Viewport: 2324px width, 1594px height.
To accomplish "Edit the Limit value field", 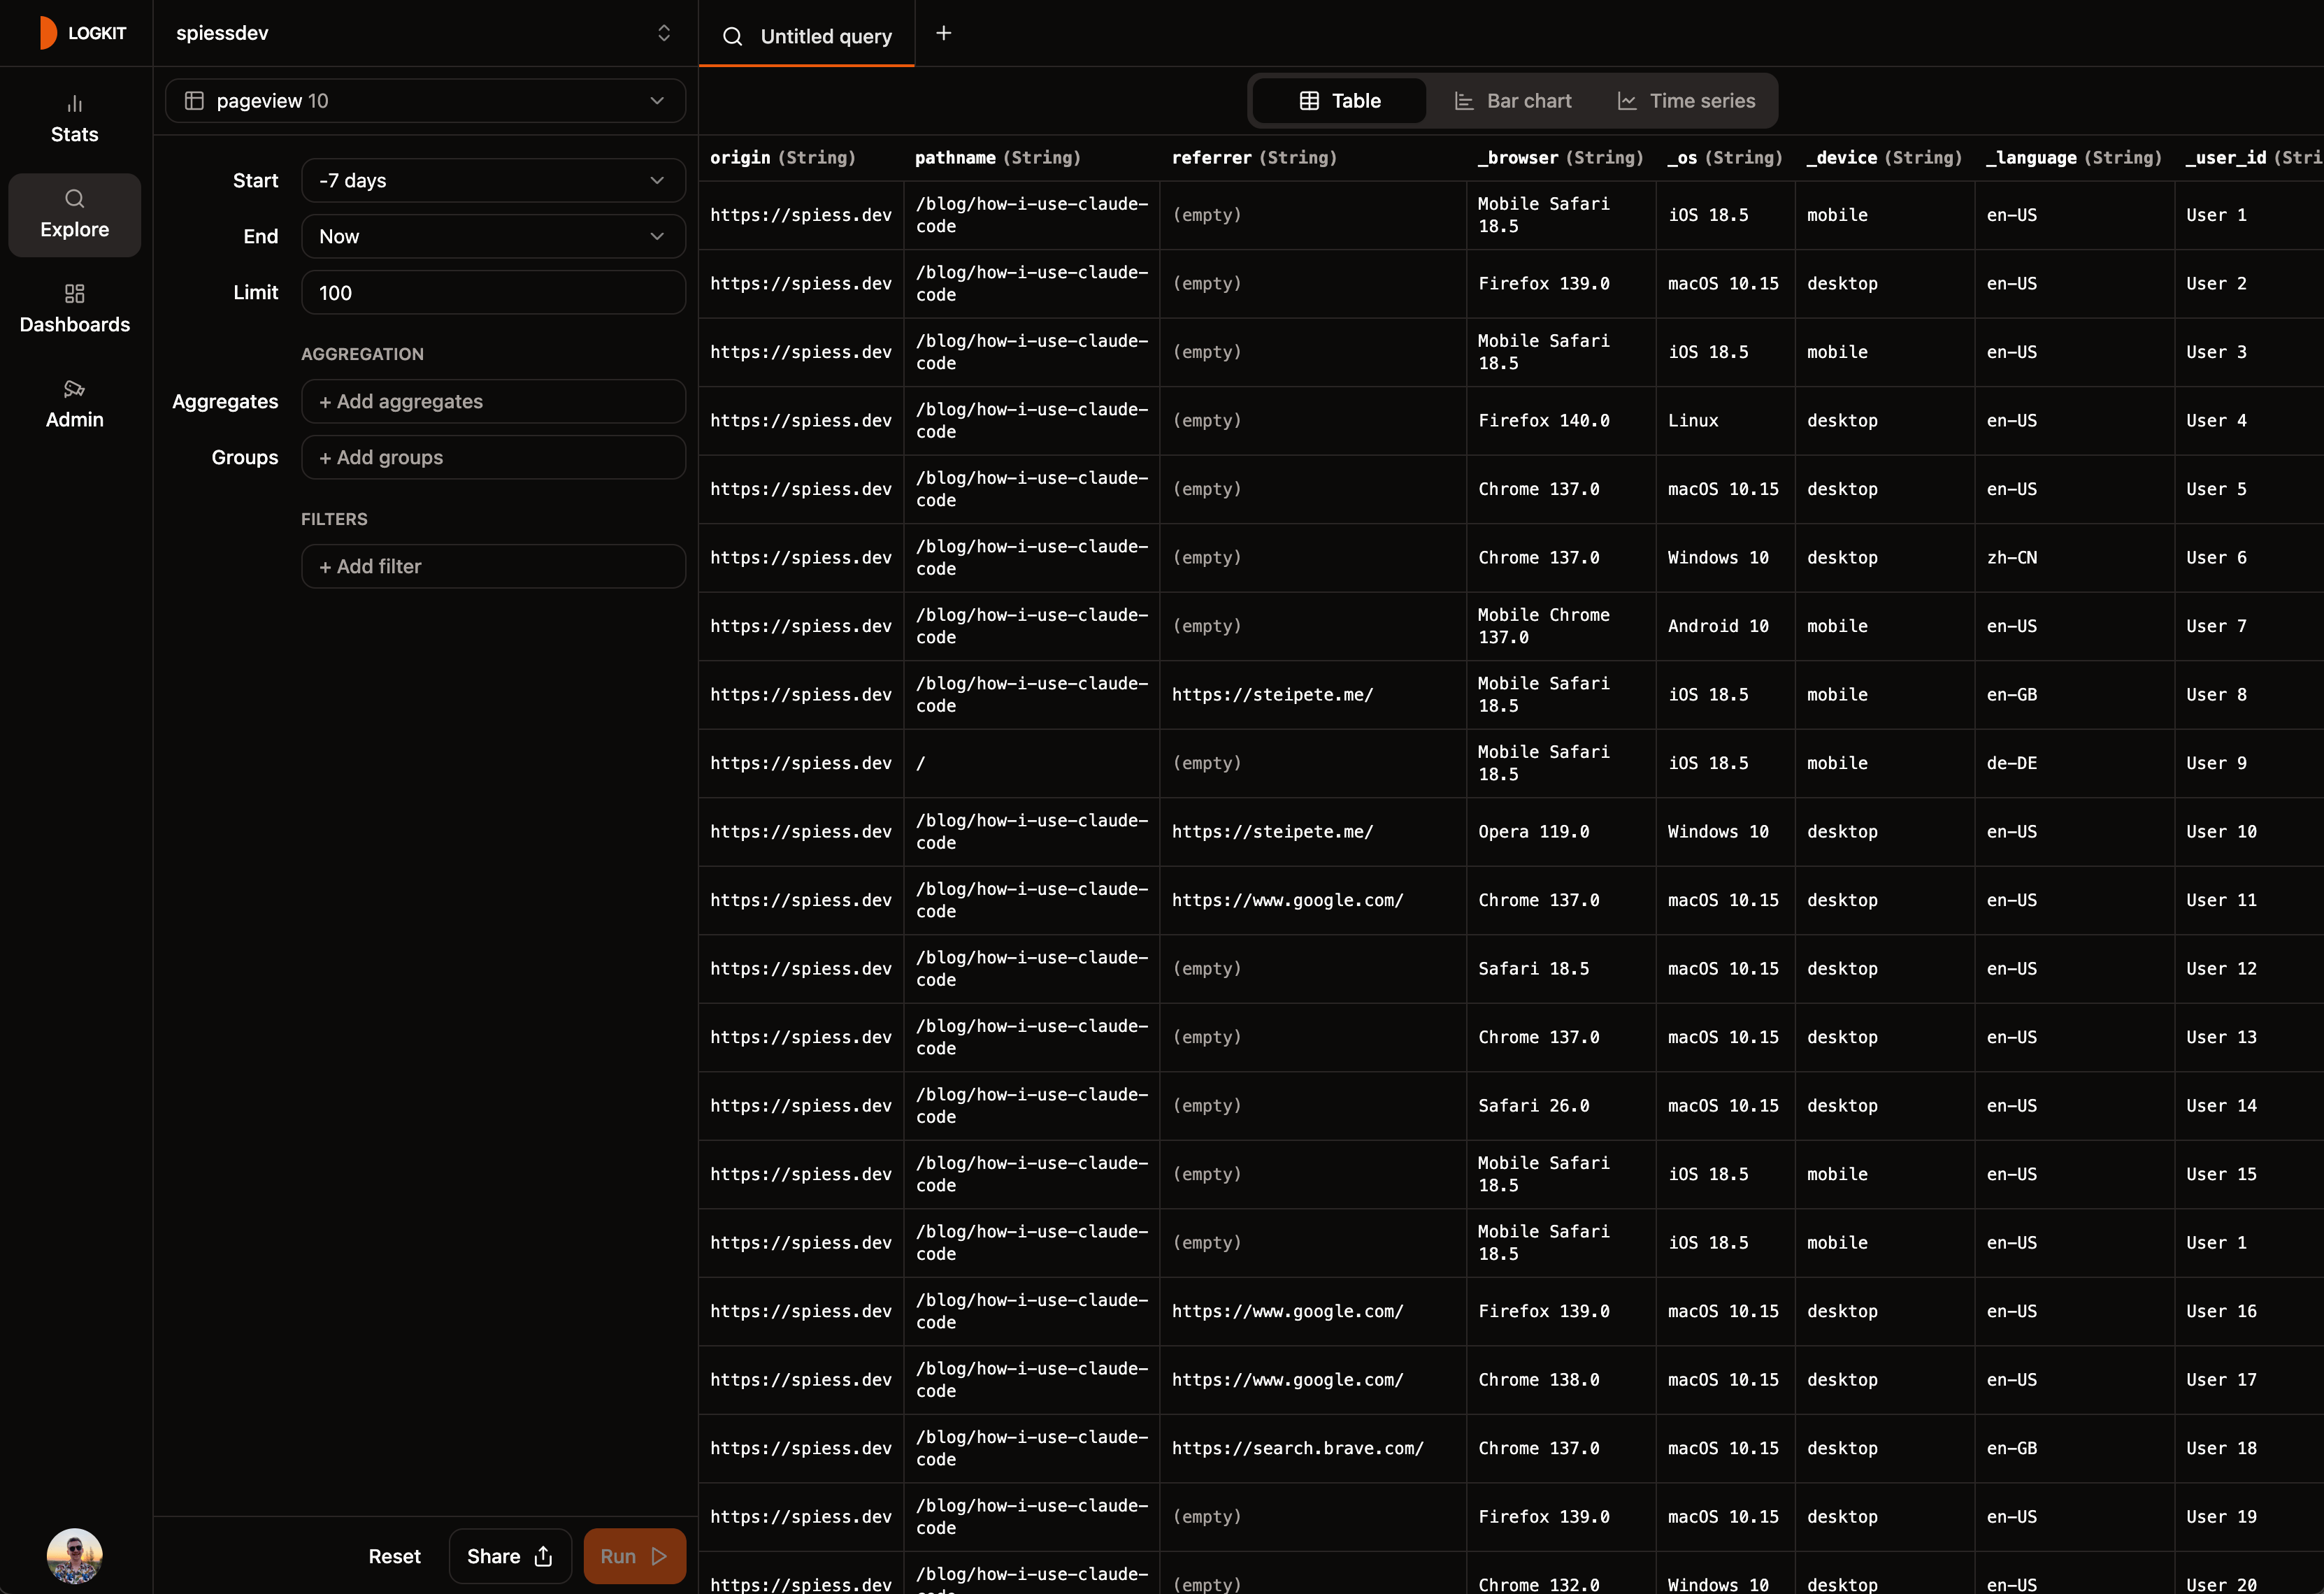I will pos(492,292).
